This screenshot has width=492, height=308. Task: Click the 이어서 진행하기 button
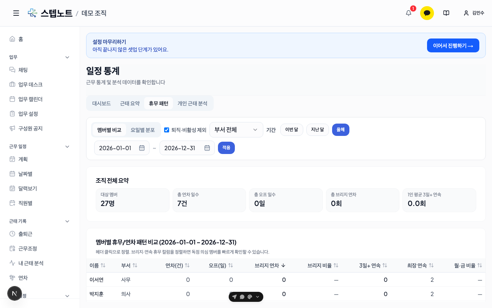coord(453,45)
